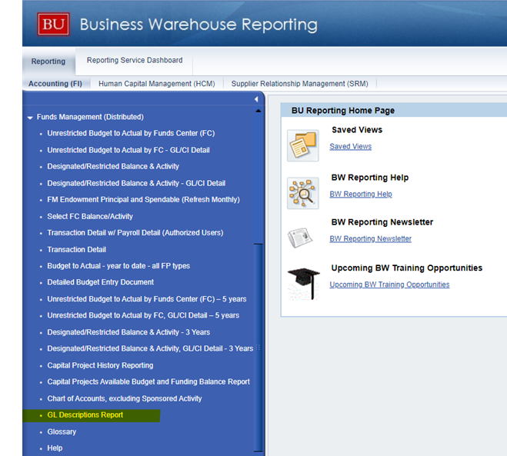Screen dimensions: 507x456
Task: Open the Help item in navigation
Action: (55, 448)
